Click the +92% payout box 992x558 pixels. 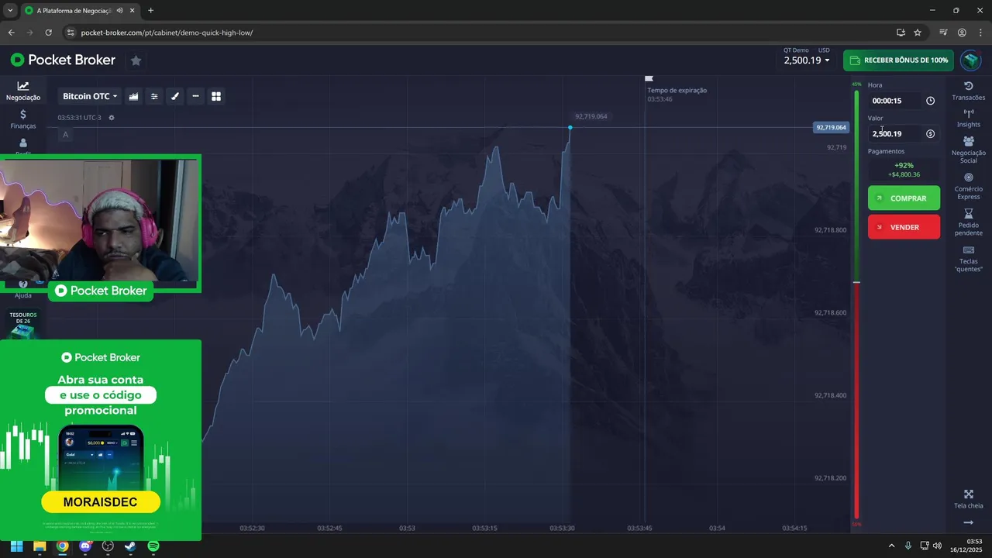tap(904, 170)
